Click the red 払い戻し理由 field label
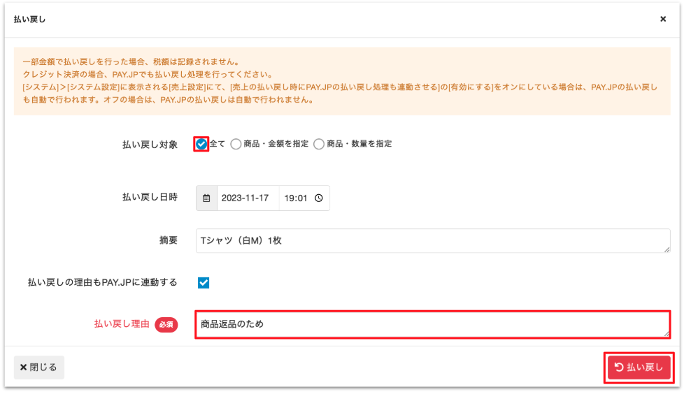Screen dimensions: 684x394 coord(122,325)
